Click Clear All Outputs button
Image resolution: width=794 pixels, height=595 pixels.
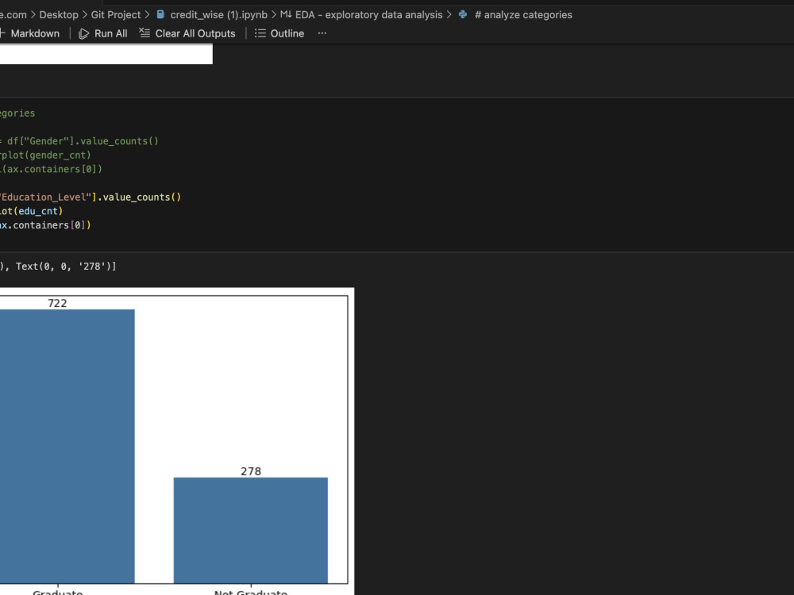(187, 33)
